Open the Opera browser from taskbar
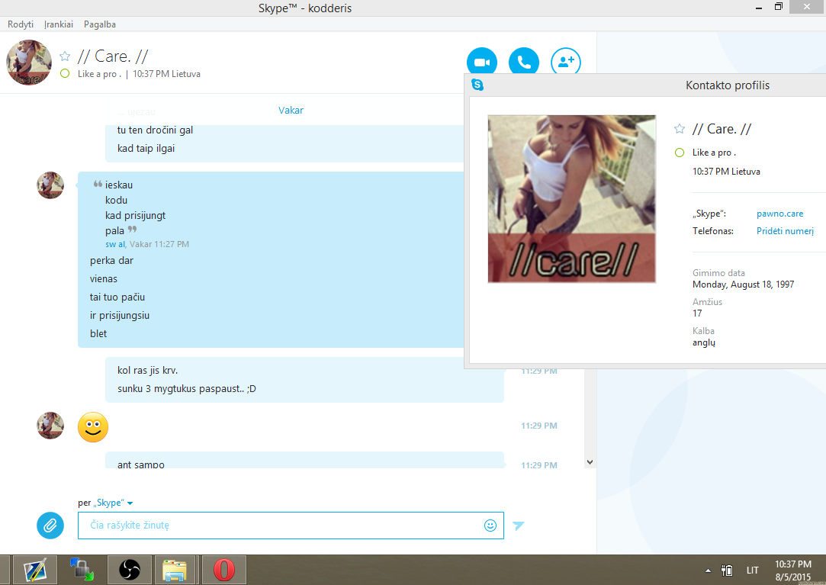This screenshot has height=585, width=826. tap(224, 570)
